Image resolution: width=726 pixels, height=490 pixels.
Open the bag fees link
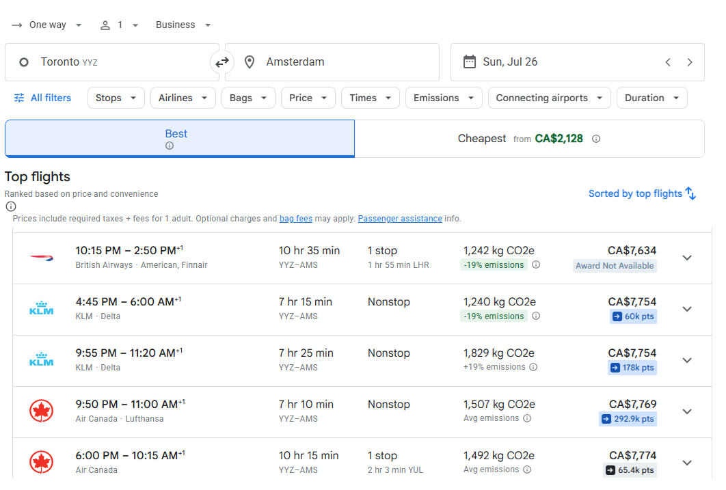296,219
